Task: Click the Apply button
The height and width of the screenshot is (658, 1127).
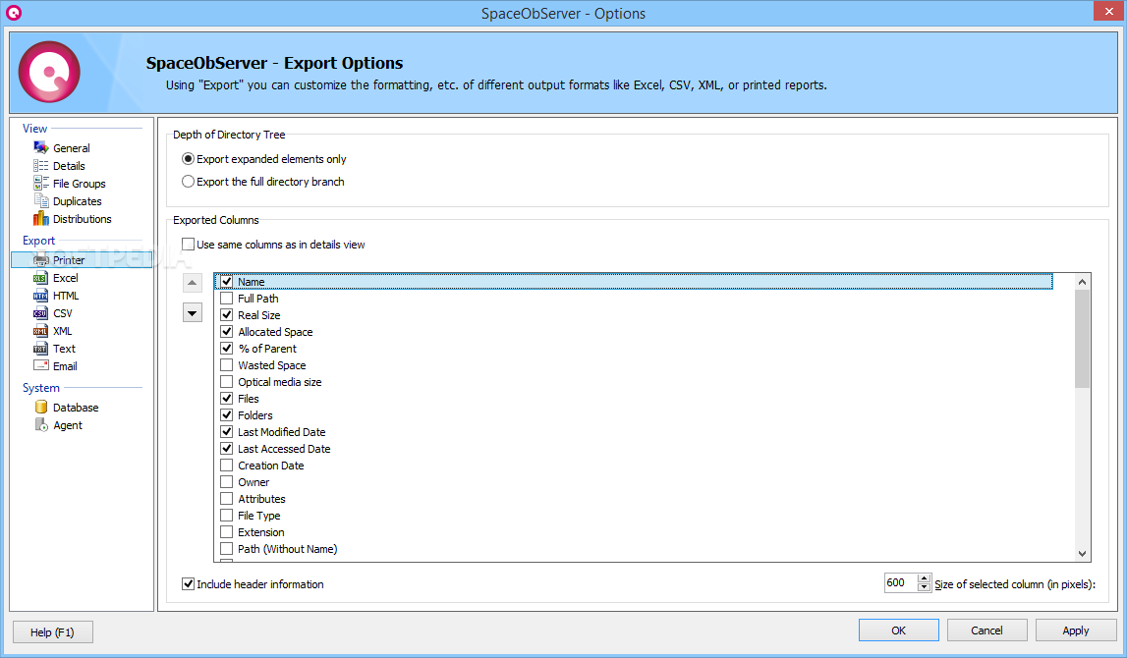Action: (x=1075, y=630)
